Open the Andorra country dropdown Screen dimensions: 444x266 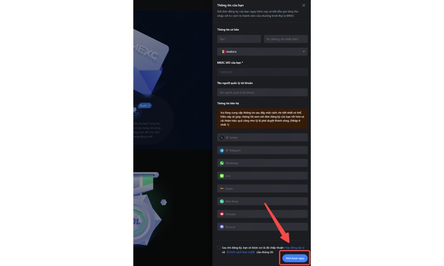click(x=262, y=51)
